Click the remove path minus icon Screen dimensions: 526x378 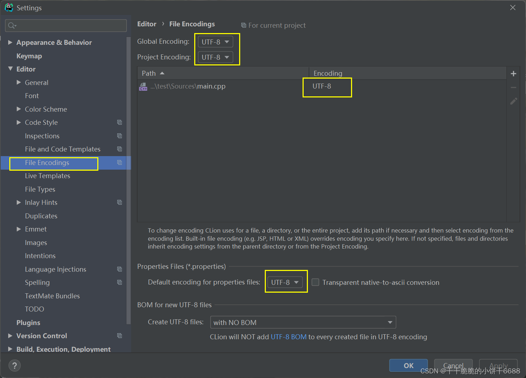point(513,87)
